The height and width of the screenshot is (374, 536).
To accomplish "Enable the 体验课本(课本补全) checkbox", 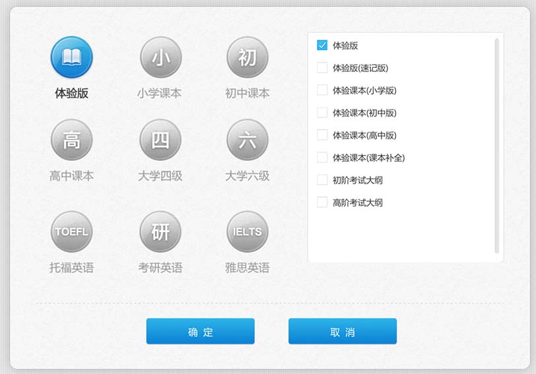I will [x=322, y=158].
